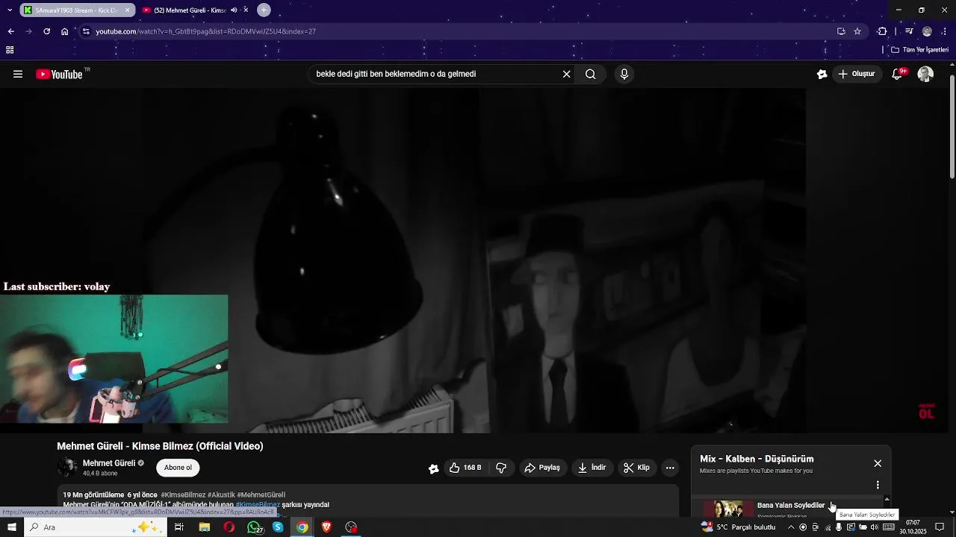Click the YouTube search input field

[435, 74]
